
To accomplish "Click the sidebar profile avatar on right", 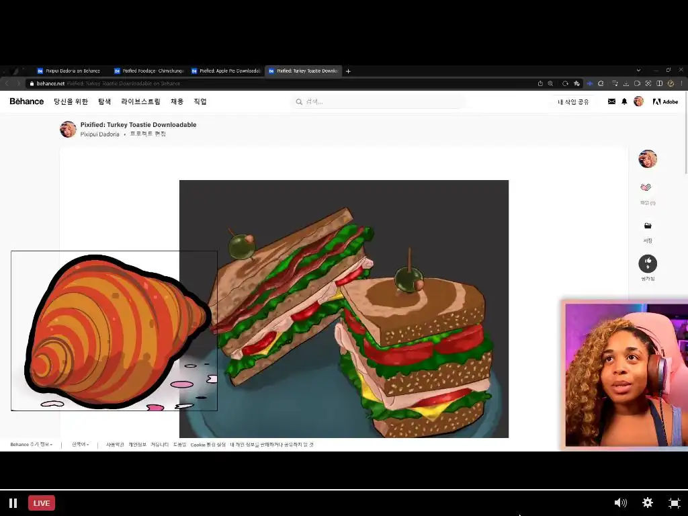I will tap(648, 159).
